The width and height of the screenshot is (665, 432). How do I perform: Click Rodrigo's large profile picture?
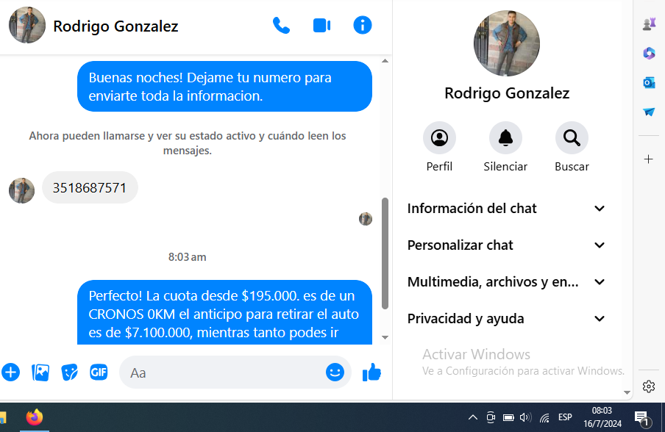point(506,43)
